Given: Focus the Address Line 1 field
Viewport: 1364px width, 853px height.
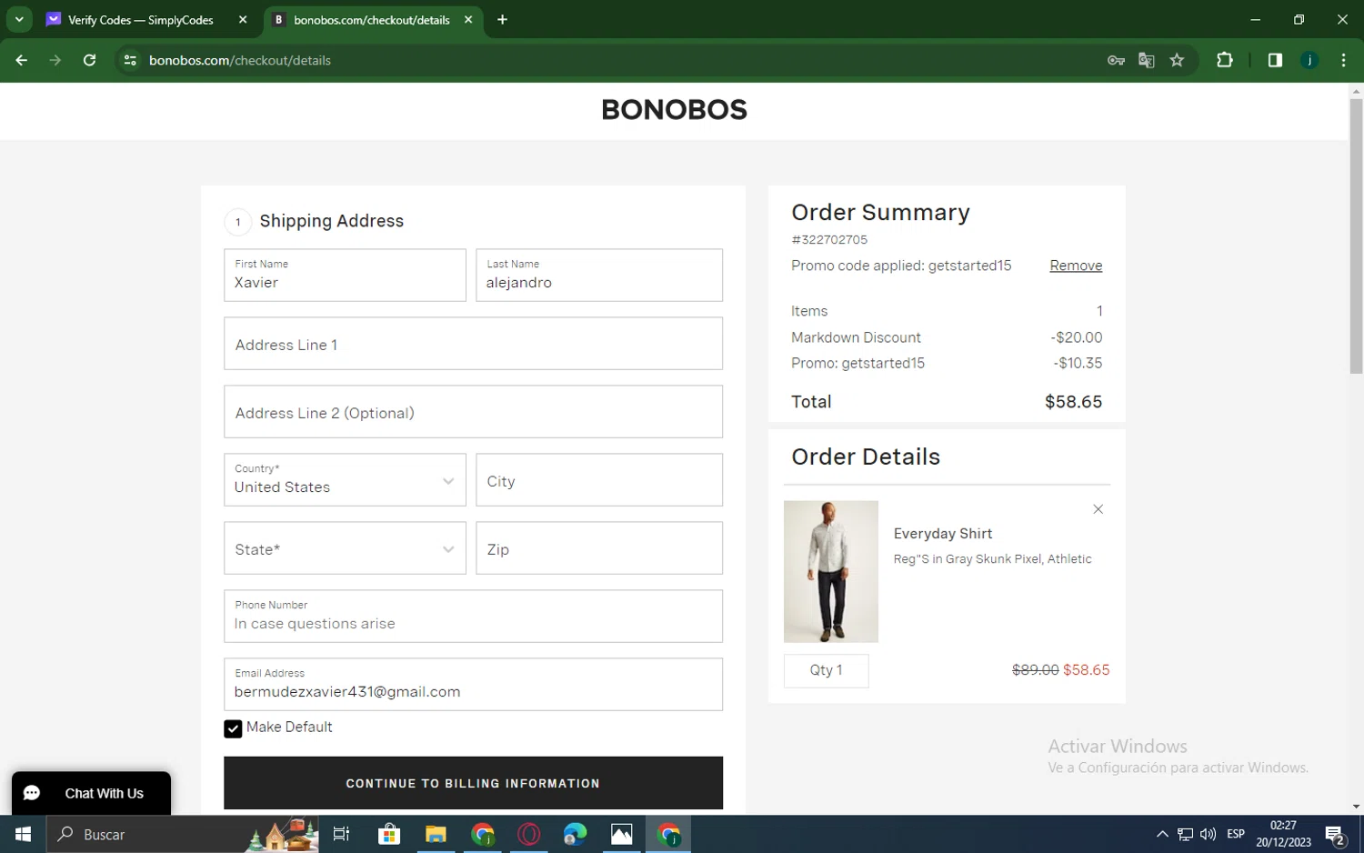Looking at the screenshot, I should (473, 344).
